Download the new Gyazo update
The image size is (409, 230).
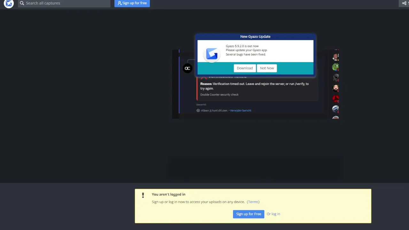(245, 68)
